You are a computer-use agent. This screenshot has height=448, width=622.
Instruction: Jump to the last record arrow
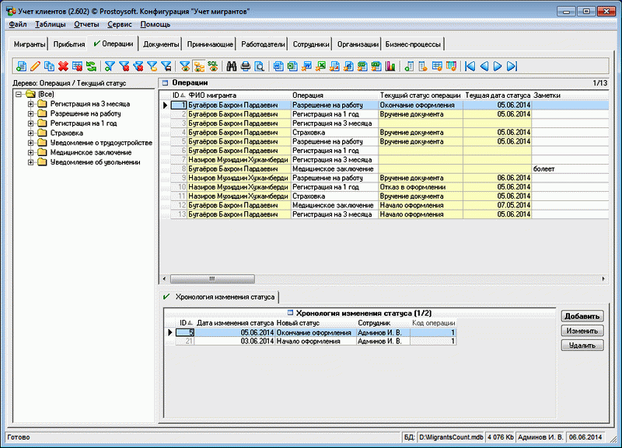coord(512,66)
